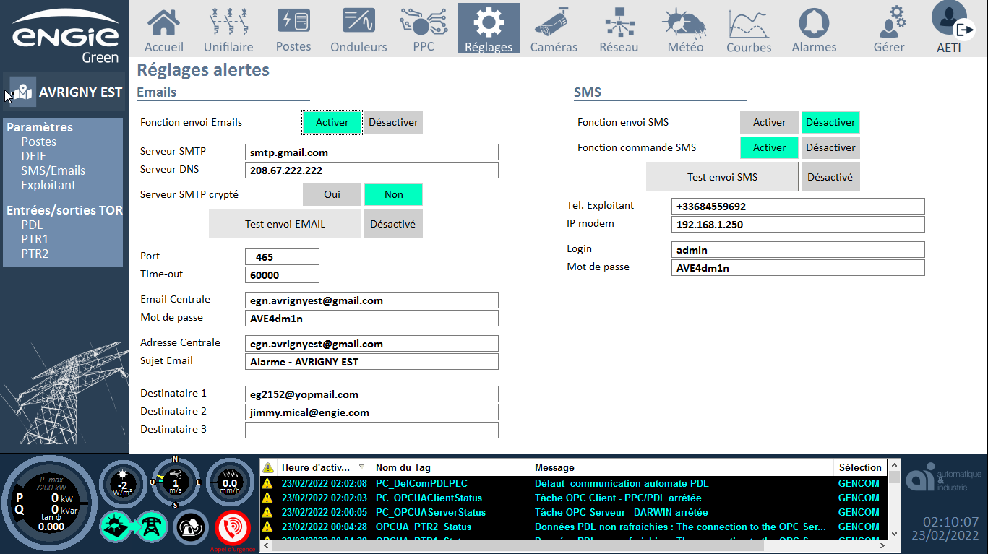Image resolution: width=988 pixels, height=554 pixels.
Task: Click the alarm siren icon
Action: coord(191,528)
